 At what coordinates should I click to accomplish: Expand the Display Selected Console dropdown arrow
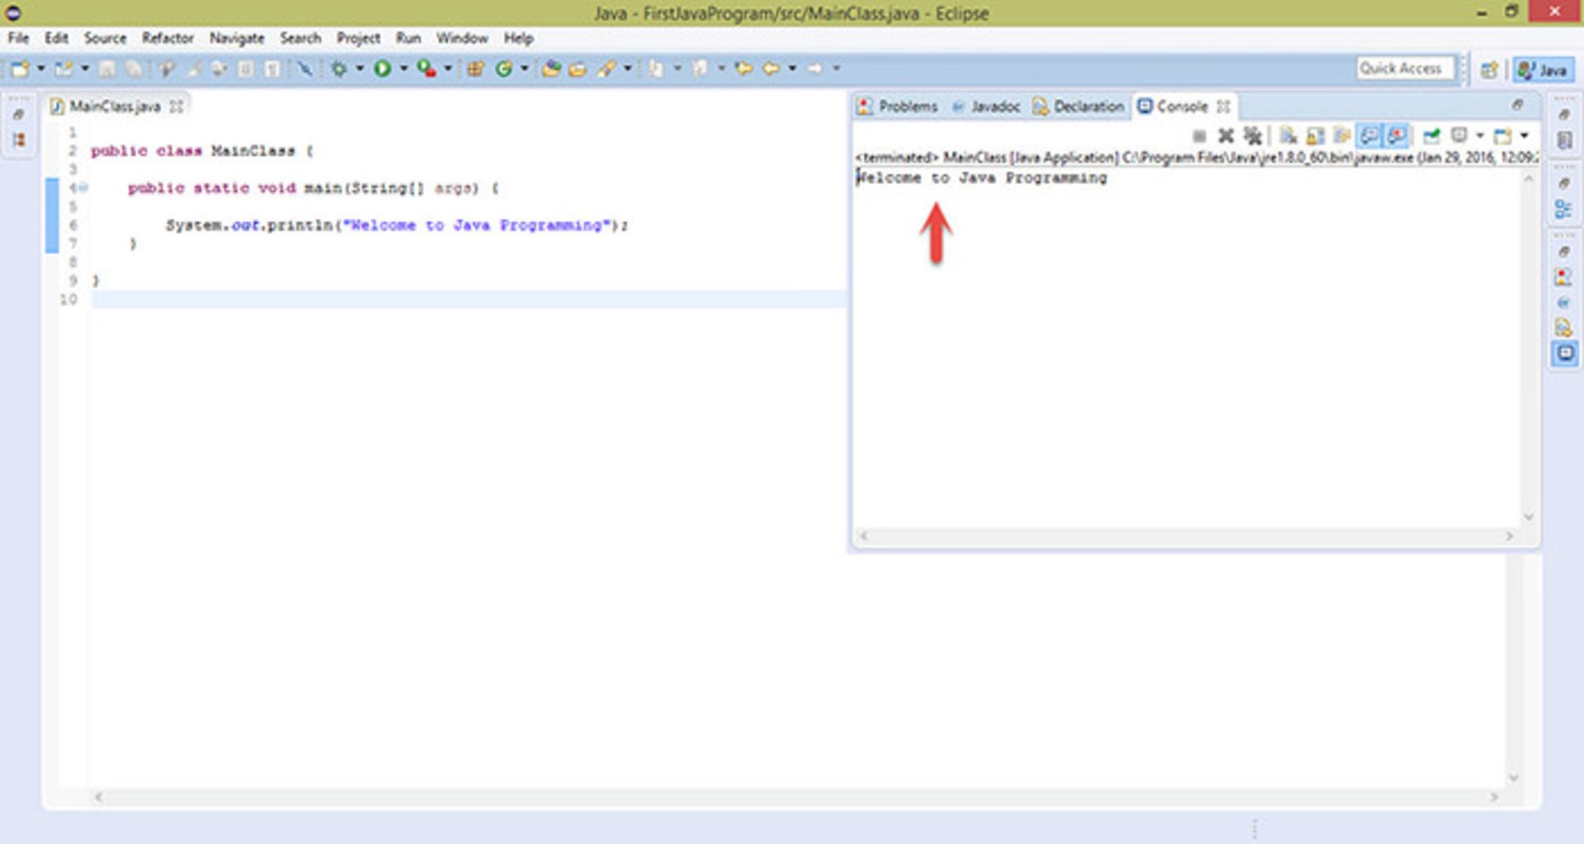point(1480,135)
